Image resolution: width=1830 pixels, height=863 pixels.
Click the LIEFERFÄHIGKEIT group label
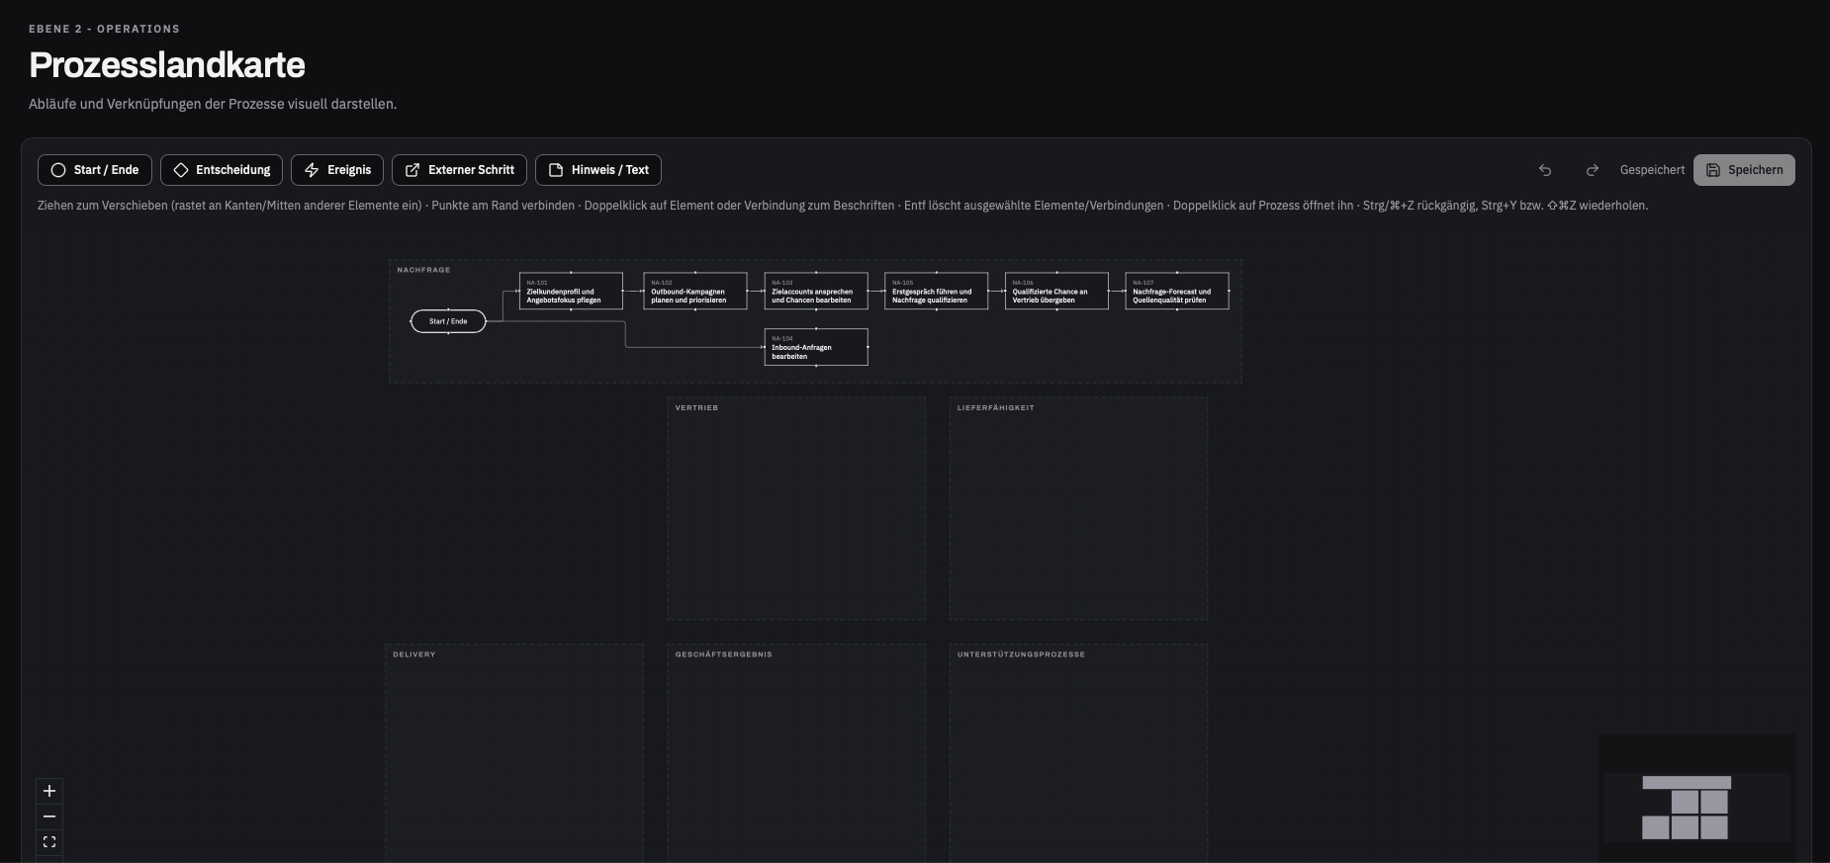pyautogui.click(x=995, y=407)
